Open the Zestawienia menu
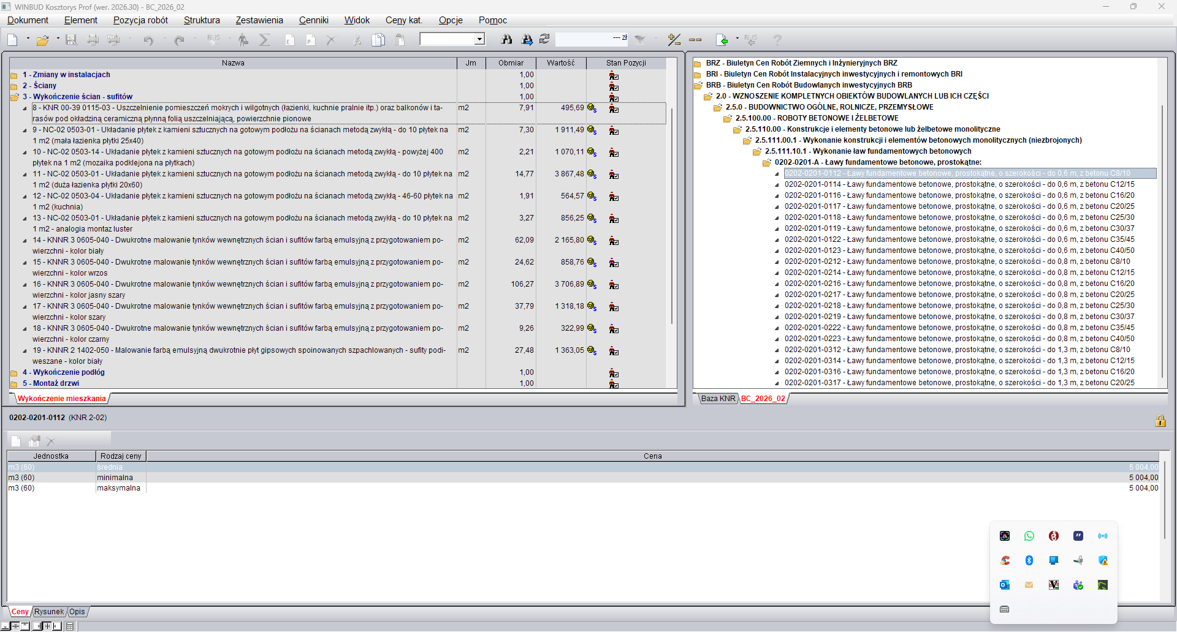 [259, 20]
